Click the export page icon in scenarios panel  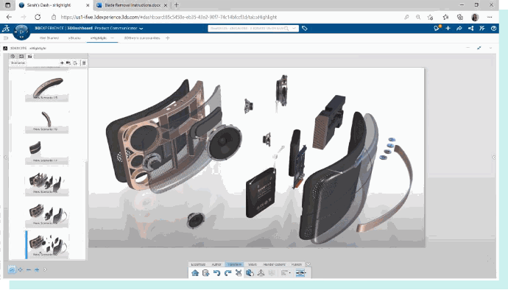click(x=75, y=63)
